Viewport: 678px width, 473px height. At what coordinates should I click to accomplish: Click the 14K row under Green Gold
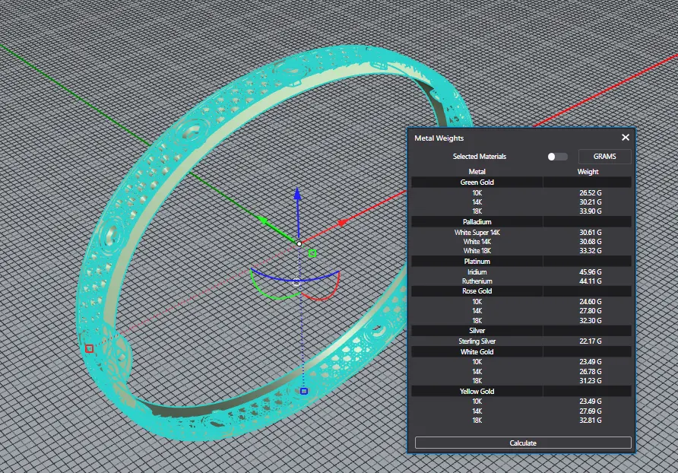click(x=521, y=202)
